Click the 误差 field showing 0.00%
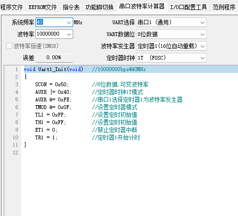 click(x=54, y=57)
